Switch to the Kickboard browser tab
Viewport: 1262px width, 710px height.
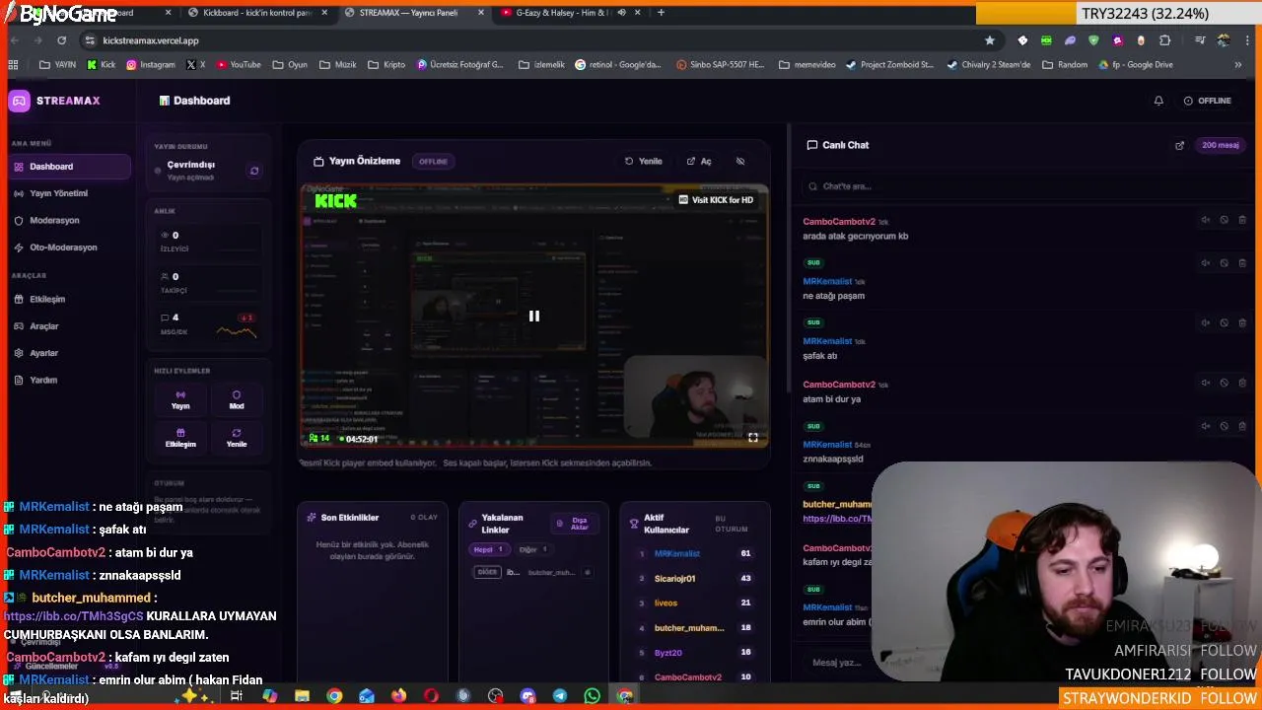point(258,13)
